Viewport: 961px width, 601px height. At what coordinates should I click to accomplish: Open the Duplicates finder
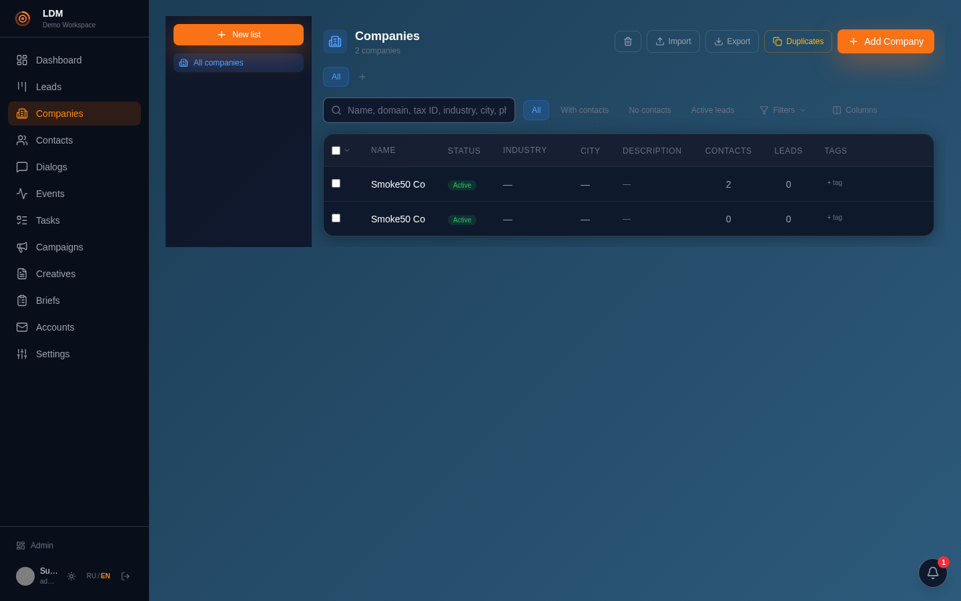(798, 41)
